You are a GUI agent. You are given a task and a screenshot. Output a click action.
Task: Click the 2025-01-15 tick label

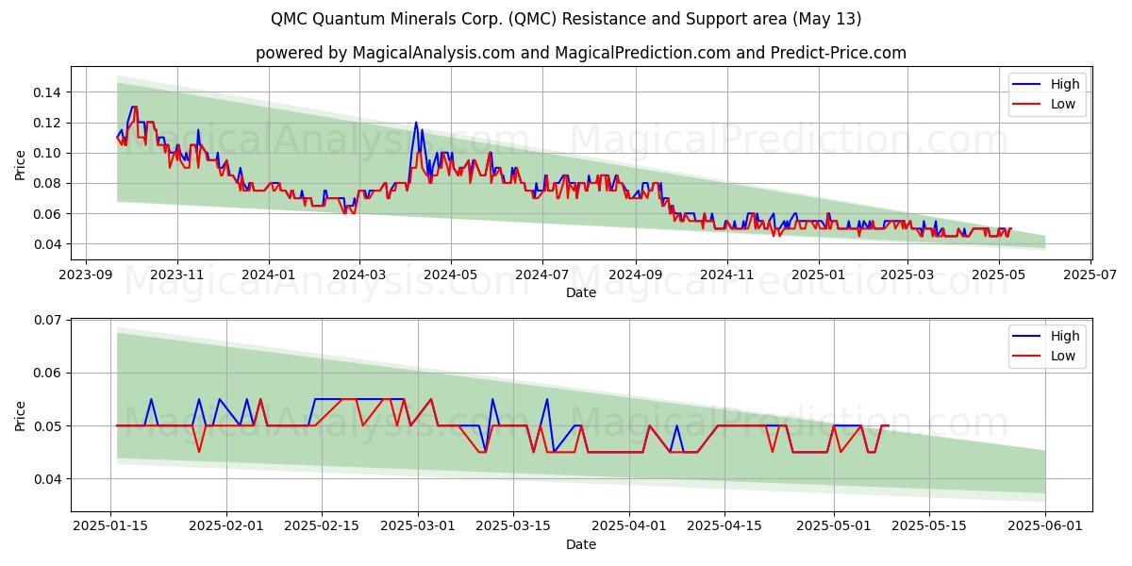[110, 526]
